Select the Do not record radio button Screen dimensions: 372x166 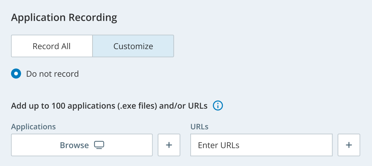pos(16,74)
